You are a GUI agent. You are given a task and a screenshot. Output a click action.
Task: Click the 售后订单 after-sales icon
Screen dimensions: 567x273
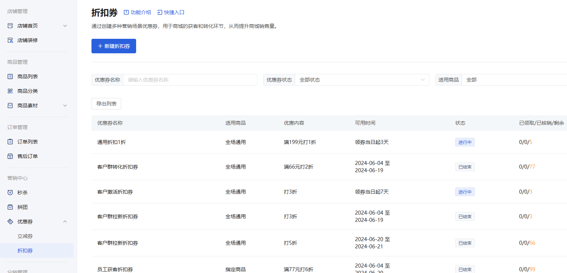[x=10, y=156]
